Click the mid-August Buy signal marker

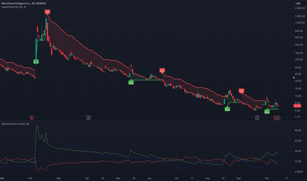point(227,109)
